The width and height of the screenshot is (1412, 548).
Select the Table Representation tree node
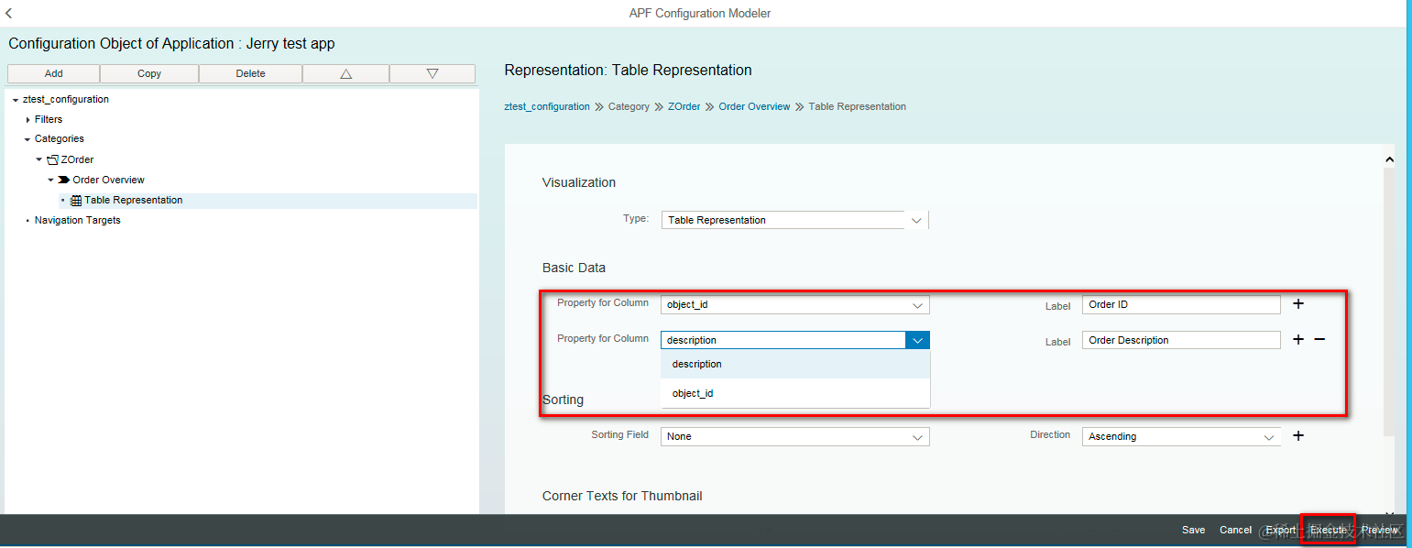click(x=133, y=200)
